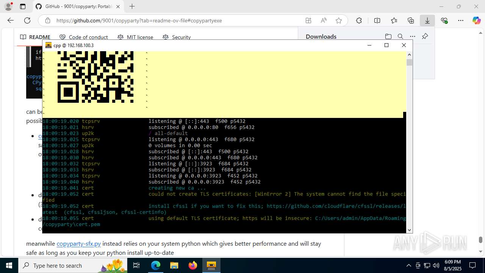Click the '0 volumes in 0.00 sec' line

click(180, 146)
